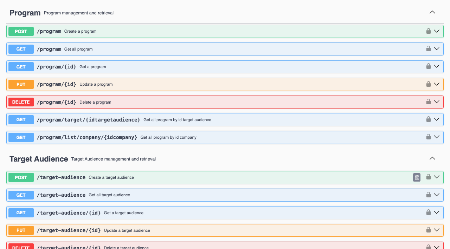Click lock icon on GET /program/list/company/{idcompany}
Viewport: 450px width, 249px height.
[x=428, y=137]
